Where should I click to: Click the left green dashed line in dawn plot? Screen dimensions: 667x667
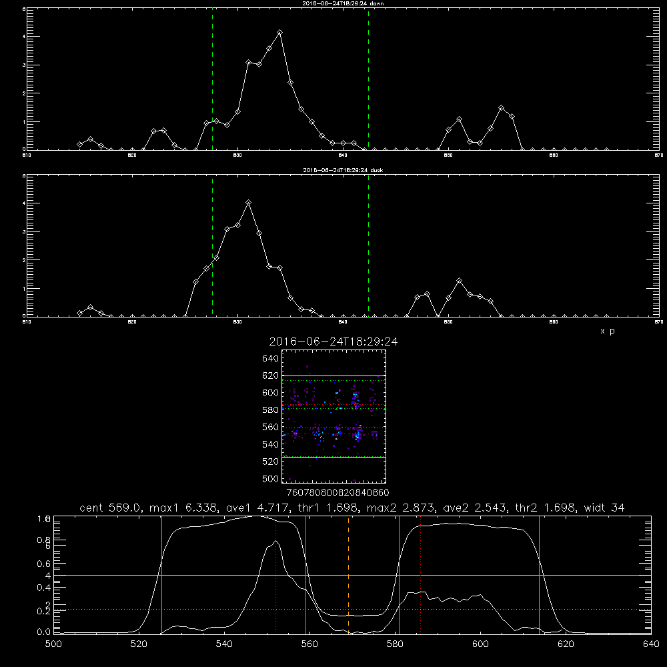click(212, 79)
